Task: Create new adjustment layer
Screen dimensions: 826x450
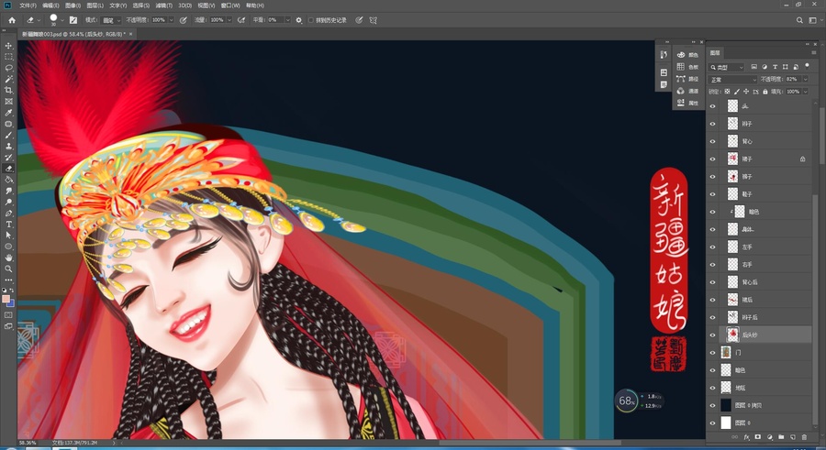Action: (769, 437)
